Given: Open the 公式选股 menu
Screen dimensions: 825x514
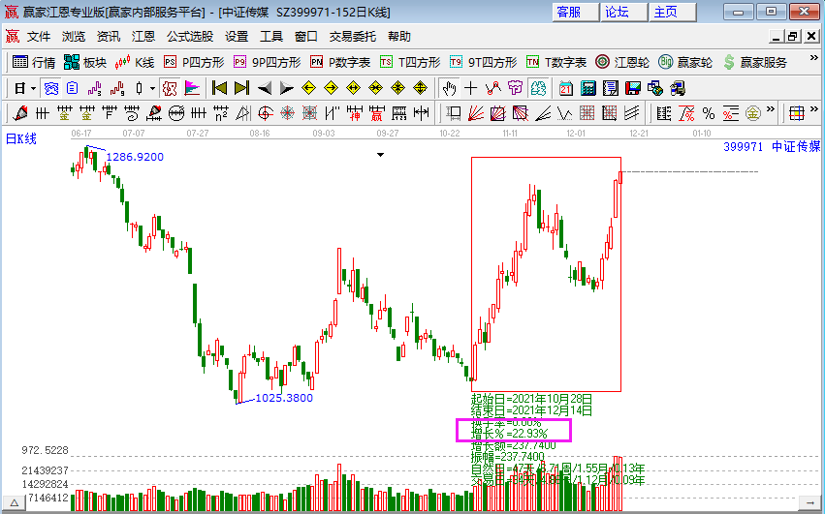Looking at the screenshot, I should [x=190, y=36].
